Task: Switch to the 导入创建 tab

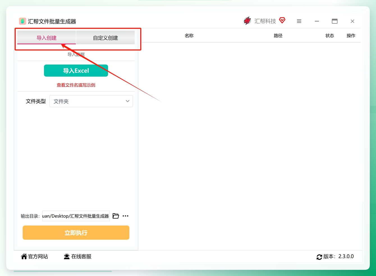Action: coord(47,38)
